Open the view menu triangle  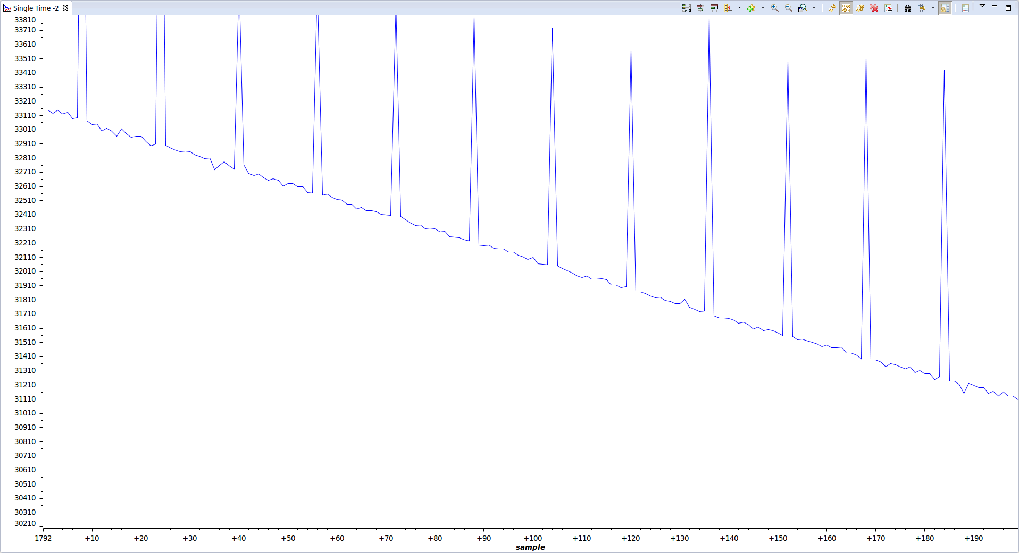pyautogui.click(x=982, y=6)
